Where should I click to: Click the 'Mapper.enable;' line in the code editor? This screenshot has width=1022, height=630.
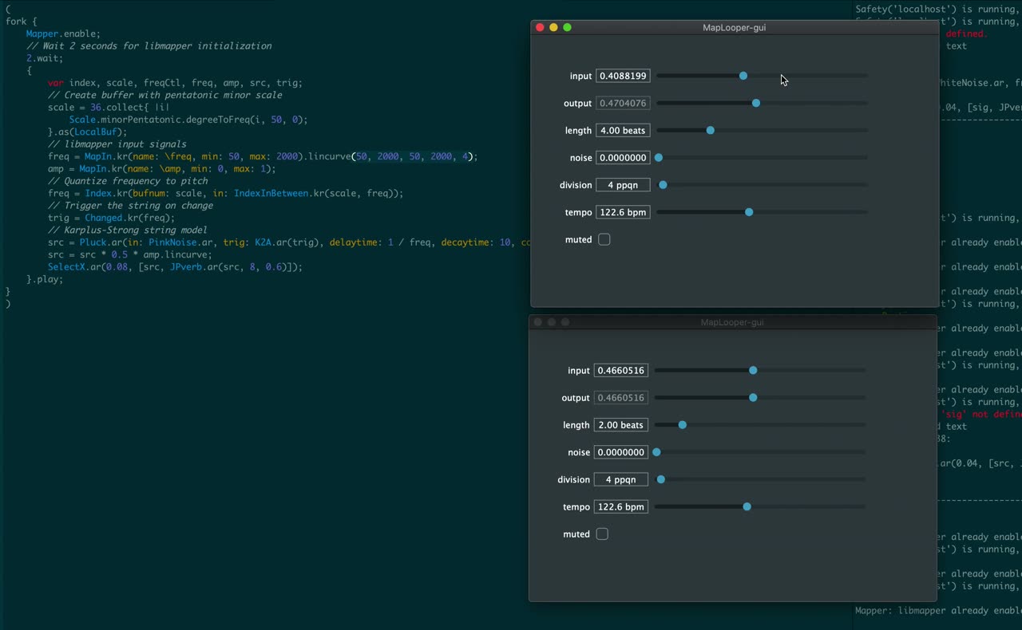[64, 33]
